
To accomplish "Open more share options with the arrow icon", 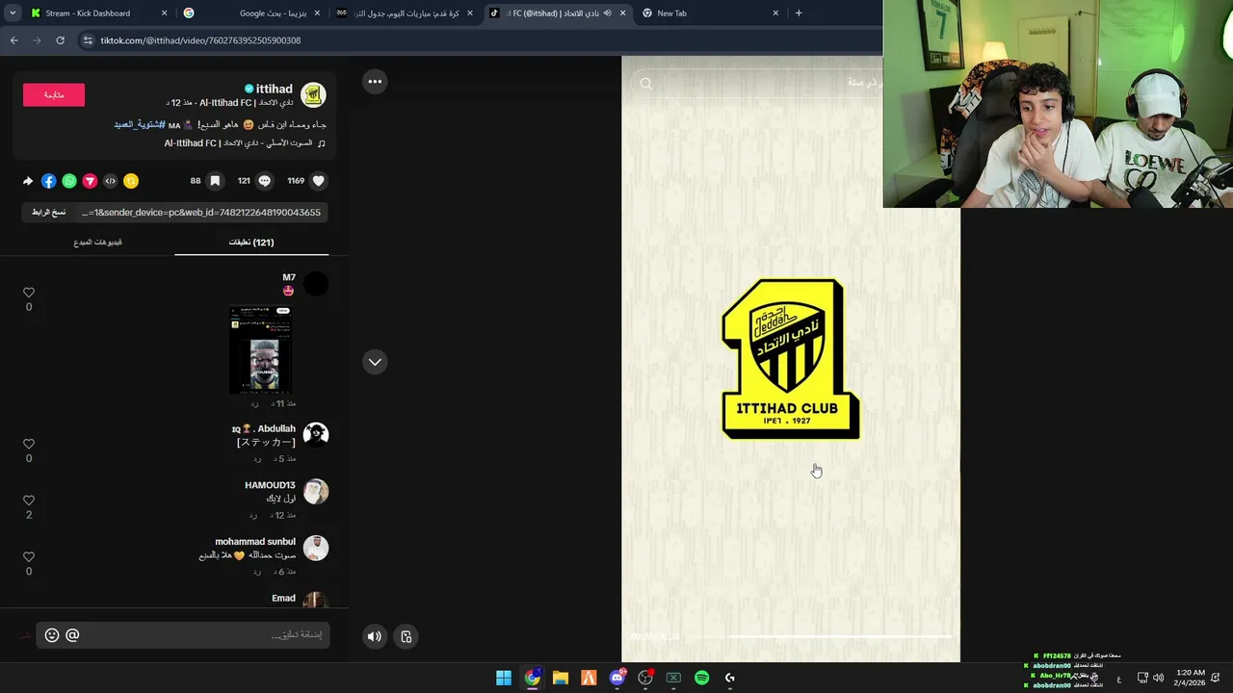I will tap(28, 181).
